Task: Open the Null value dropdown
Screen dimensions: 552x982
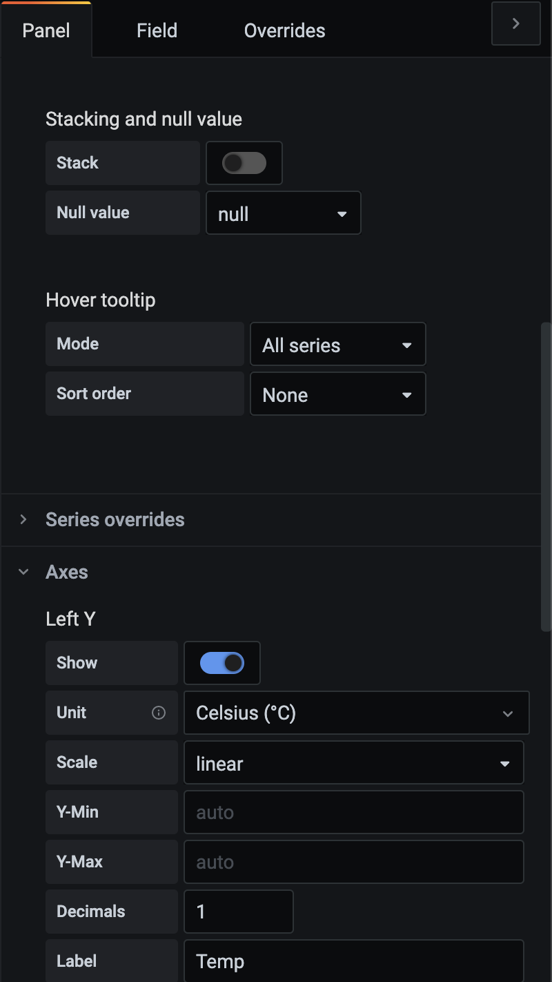Action: click(x=283, y=213)
